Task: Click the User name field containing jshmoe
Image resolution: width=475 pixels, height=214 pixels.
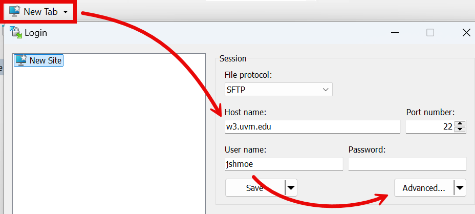Action: tap(284, 164)
